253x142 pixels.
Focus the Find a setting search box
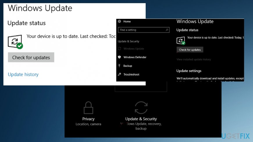click(x=144, y=30)
